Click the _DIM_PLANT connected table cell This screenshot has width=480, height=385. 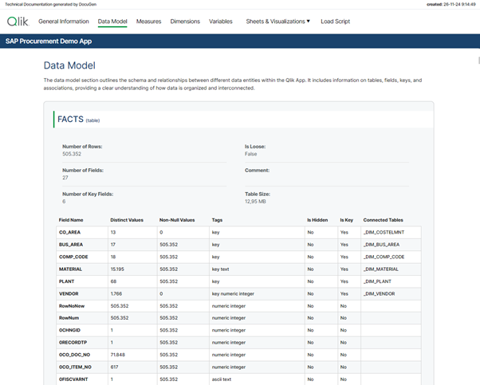pyautogui.click(x=391, y=281)
